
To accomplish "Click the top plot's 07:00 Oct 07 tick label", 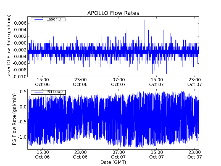I will pos(119,82).
